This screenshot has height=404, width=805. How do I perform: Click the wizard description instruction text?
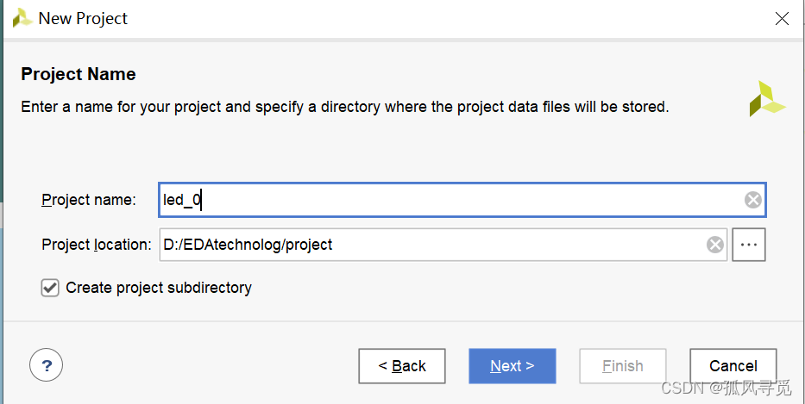click(x=345, y=108)
